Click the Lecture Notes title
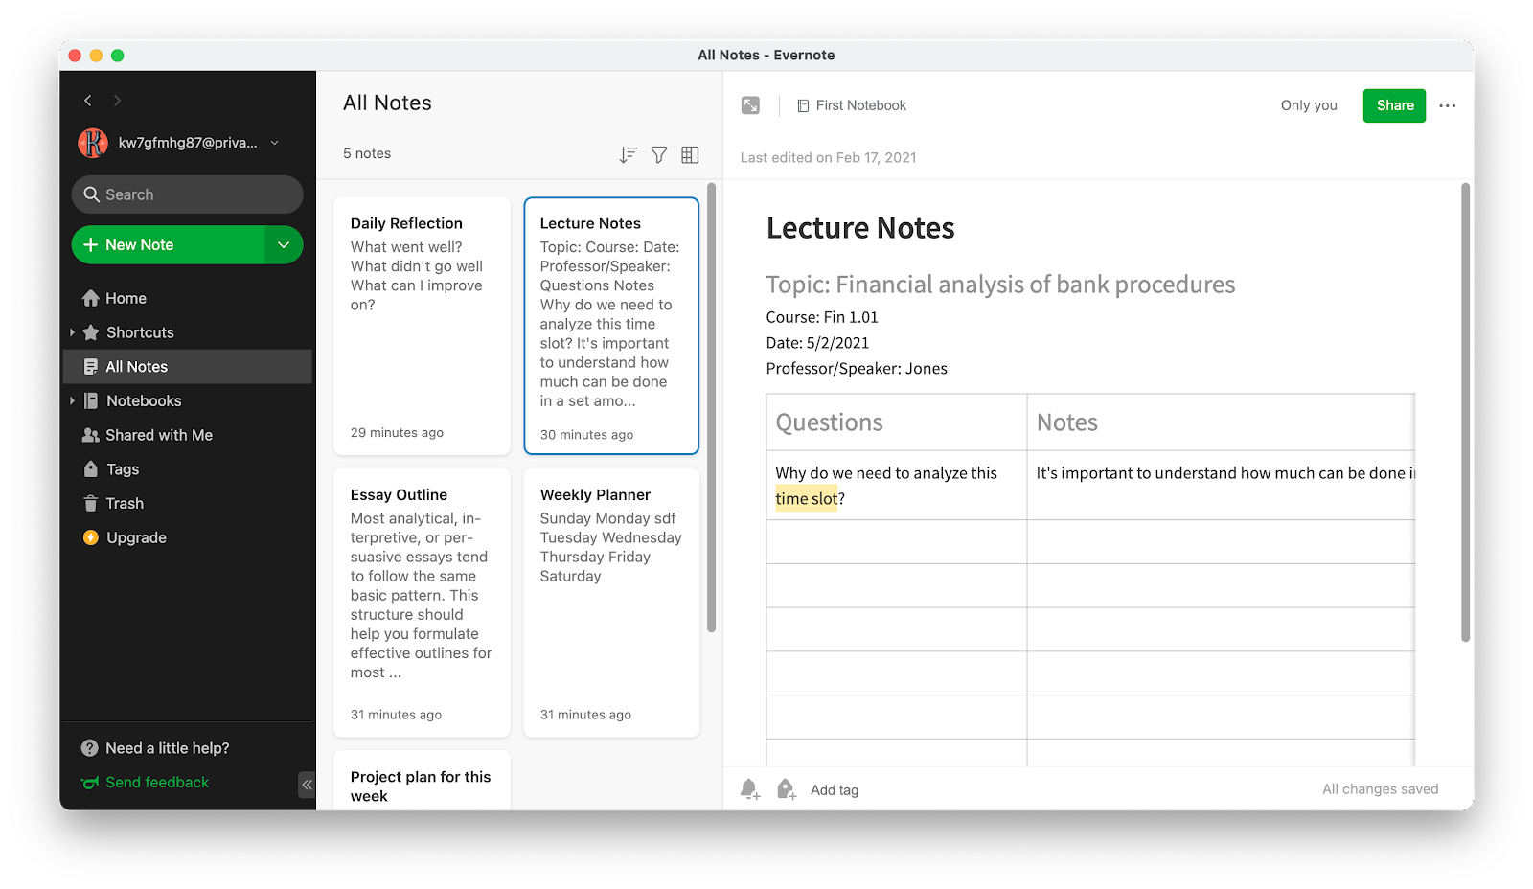This screenshot has width=1533, height=889. [860, 228]
